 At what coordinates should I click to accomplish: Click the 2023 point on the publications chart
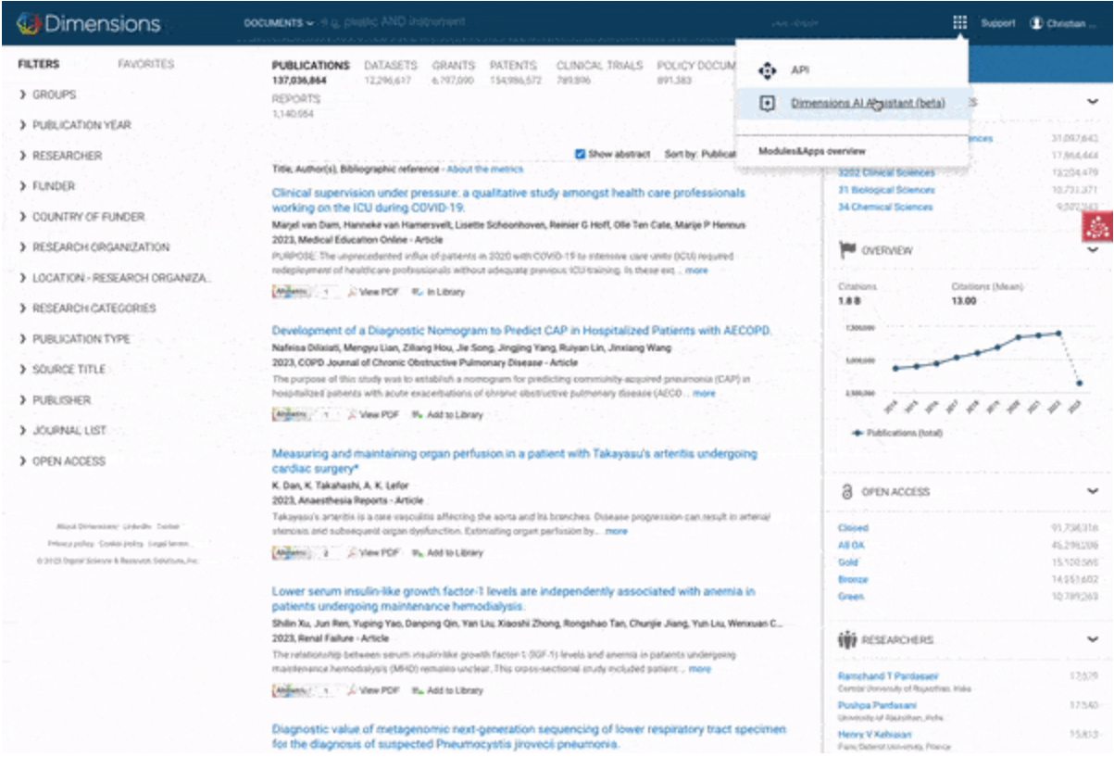(1080, 383)
